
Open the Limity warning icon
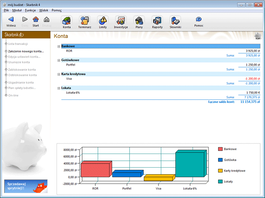pyautogui.click(x=103, y=21)
